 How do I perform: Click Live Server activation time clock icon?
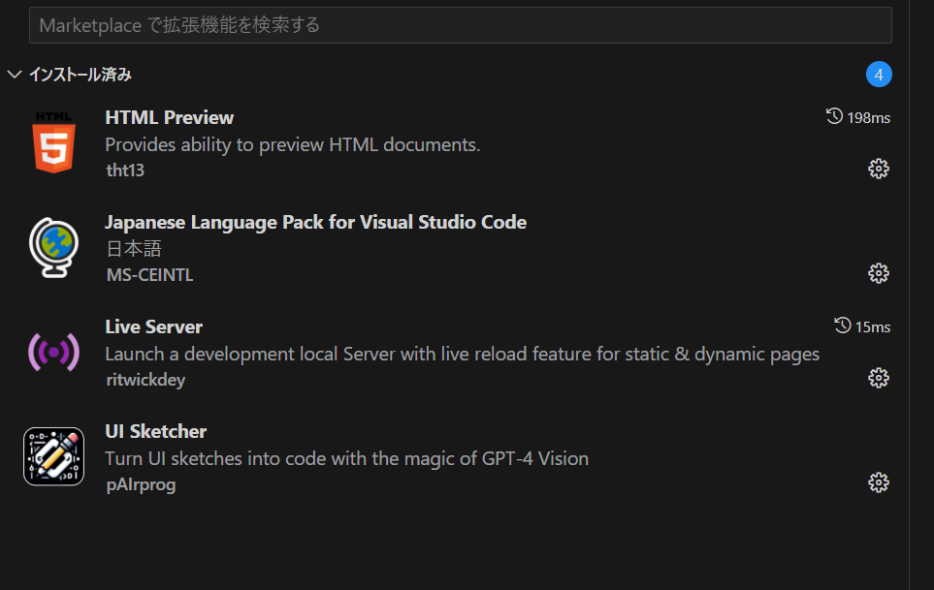click(842, 326)
